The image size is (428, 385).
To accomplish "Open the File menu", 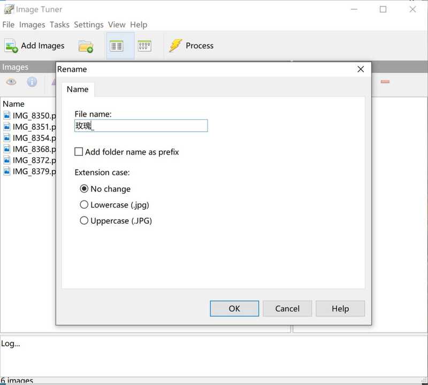I will (8, 25).
